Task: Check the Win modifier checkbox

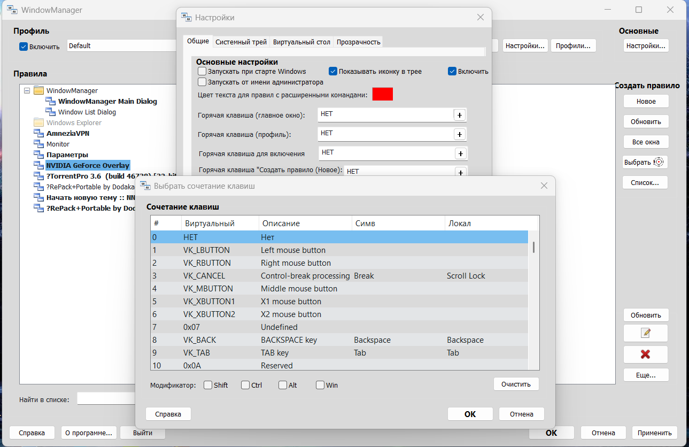Action: pos(320,385)
